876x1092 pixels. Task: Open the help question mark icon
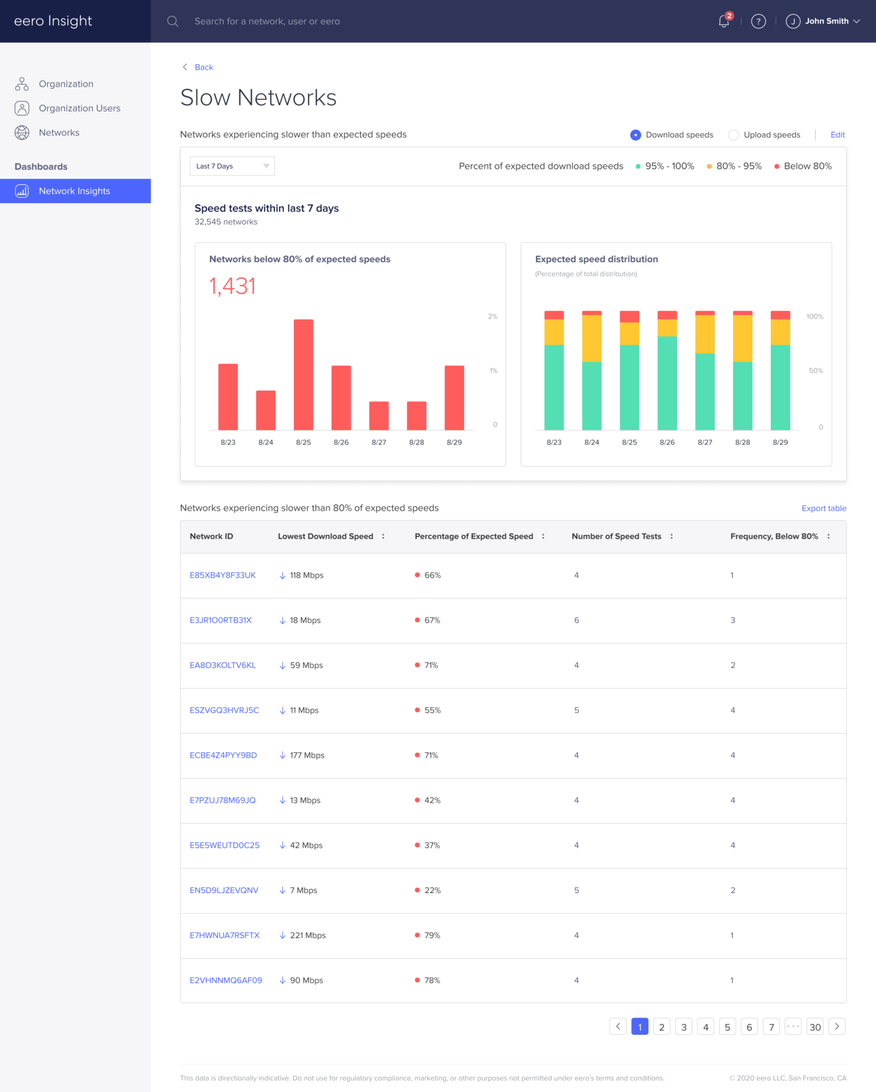tap(758, 21)
